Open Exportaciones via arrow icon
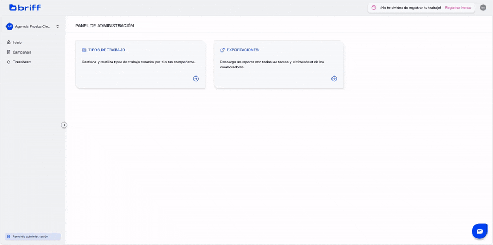Viewport: 493px width, 245px height. point(334,79)
